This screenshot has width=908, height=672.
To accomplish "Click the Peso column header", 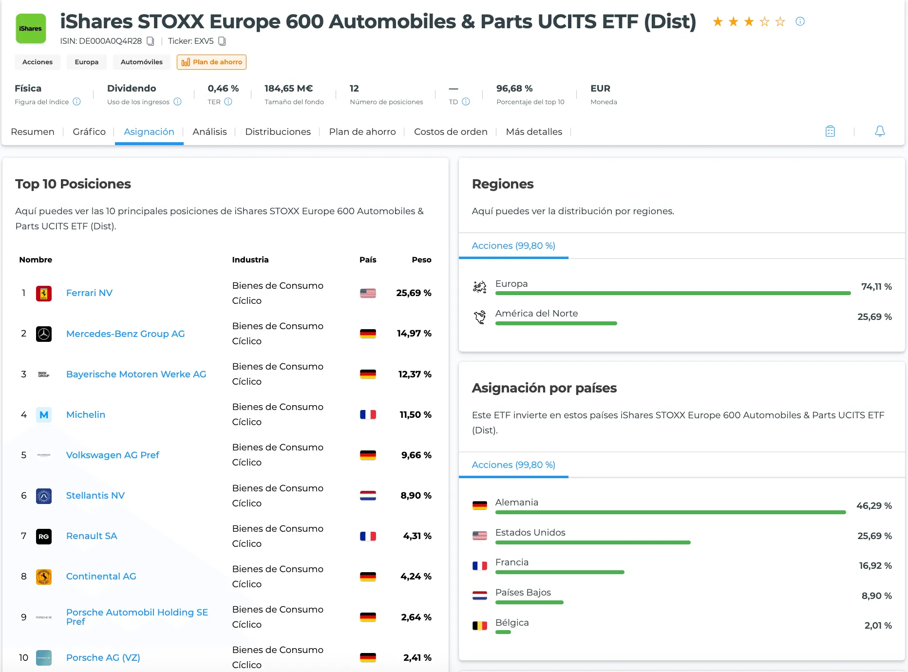I will [x=421, y=260].
